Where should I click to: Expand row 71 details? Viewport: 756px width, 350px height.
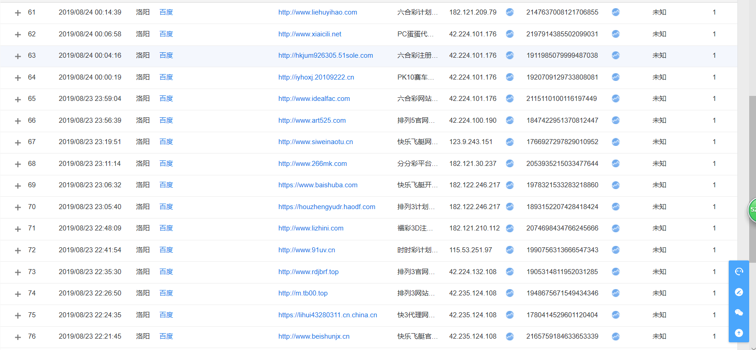click(x=18, y=229)
